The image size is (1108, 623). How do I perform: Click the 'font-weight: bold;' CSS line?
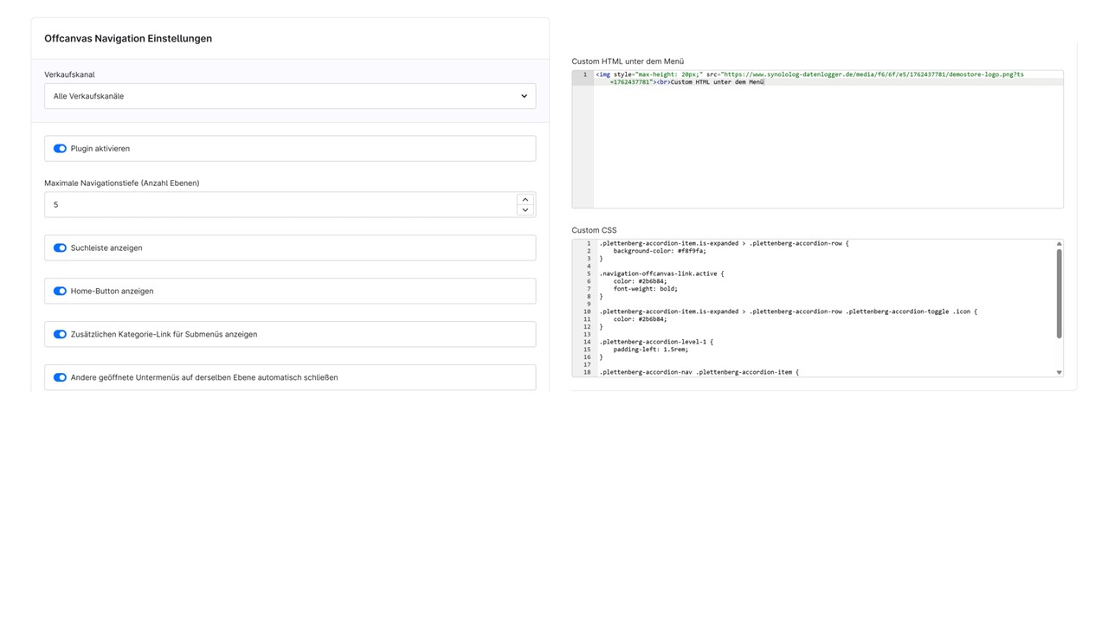point(646,289)
